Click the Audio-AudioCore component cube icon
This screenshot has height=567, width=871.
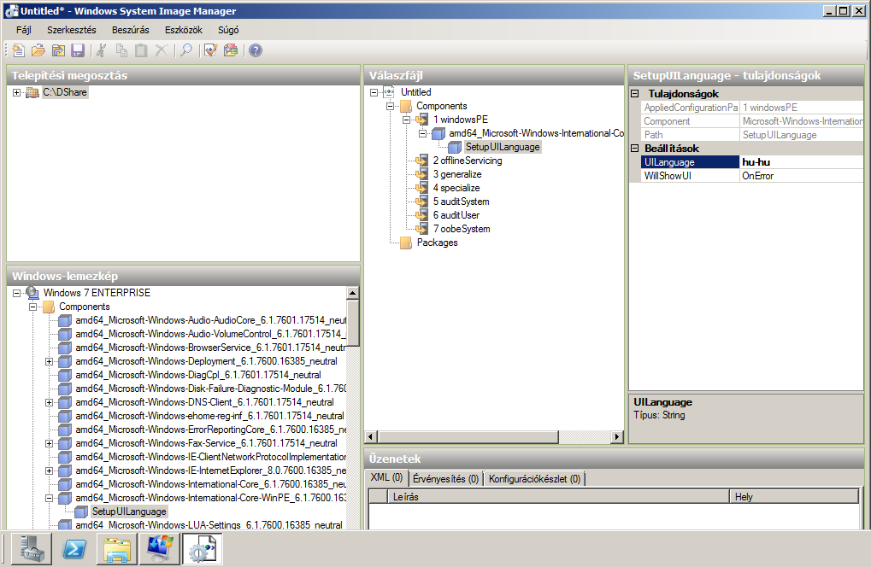65,320
